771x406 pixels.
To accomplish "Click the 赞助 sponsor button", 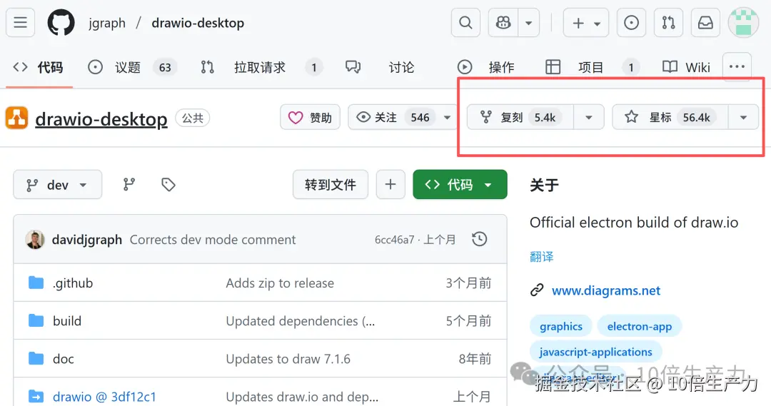I will coord(310,118).
